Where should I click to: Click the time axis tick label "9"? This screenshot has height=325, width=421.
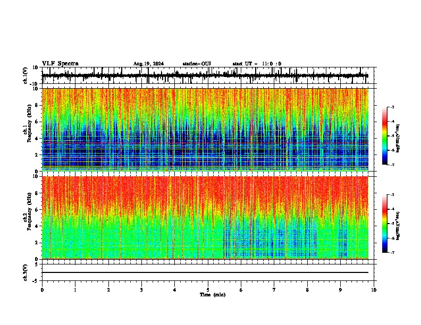coord(340,290)
